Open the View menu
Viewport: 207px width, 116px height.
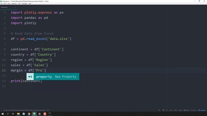(x=9, y=4)
